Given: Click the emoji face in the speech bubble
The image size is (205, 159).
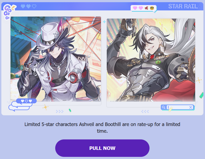Looking at the screenshot, I should (152, 8).
